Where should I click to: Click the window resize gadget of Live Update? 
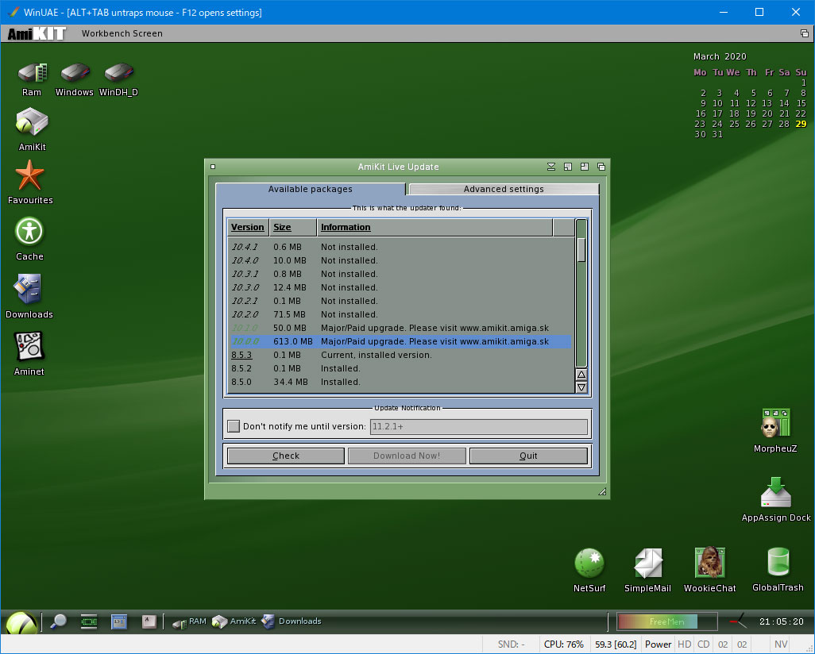click(x=602, y=491)
